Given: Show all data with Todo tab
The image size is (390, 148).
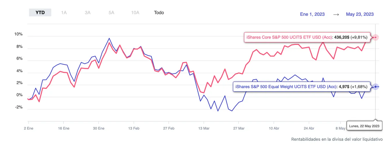Looking at the screenshot, I should [159, 13].
